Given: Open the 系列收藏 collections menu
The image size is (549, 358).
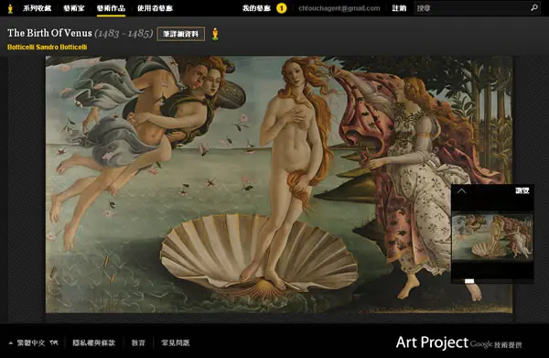Looking at the screenshot, I should tap(38, 8).
